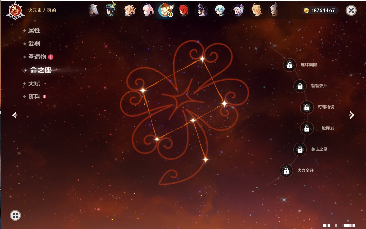Open the 天赋 page

[34, 83]
